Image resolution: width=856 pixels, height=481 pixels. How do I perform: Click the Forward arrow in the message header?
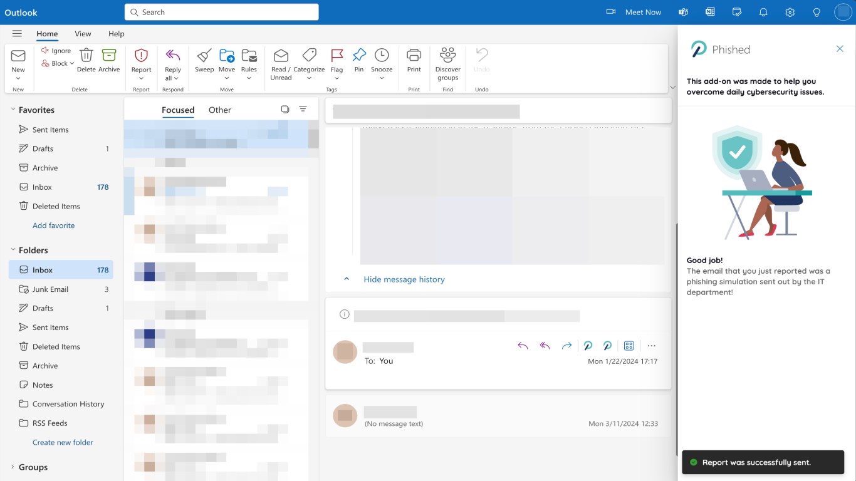click(x=566, y=346)
